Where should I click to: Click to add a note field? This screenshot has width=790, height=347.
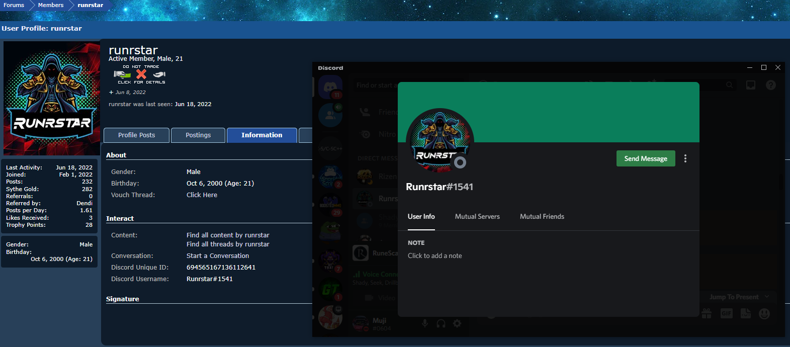pyautogui.click(x=435, y=256)
